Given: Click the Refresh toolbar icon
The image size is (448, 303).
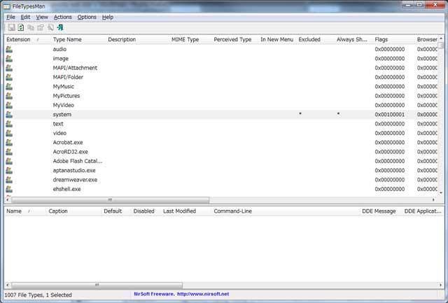Looking at the screenshot, I should (21, 27).
